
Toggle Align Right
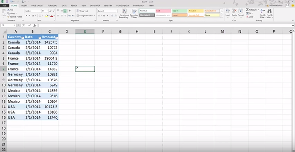pyautogui.click(x=65, y=16)
